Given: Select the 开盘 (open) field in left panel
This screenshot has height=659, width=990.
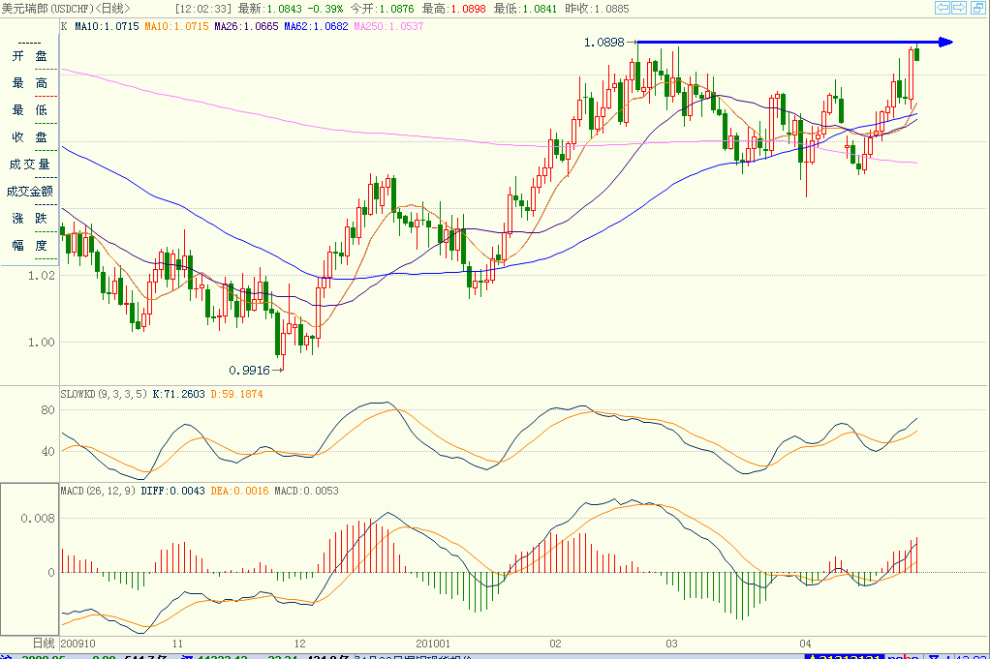Looking at the screenshot, I should 30,56.
